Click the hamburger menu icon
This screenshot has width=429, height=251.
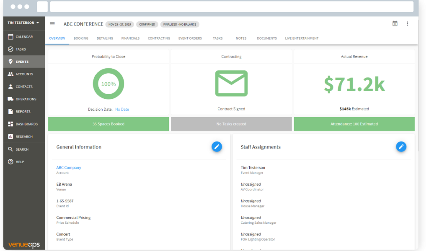(x=52, y=24)
